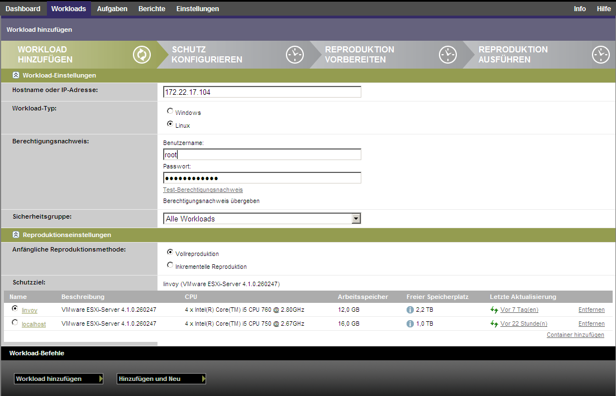Viewport: 616px width, 396px height.
Task: Click the info icon beside 2,2 TB
Action: pos(410,310)
